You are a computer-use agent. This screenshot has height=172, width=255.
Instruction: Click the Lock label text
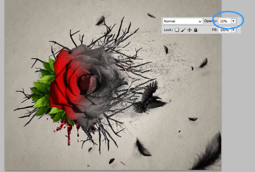point(168,30)
